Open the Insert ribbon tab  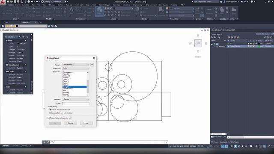pos(17,5)
